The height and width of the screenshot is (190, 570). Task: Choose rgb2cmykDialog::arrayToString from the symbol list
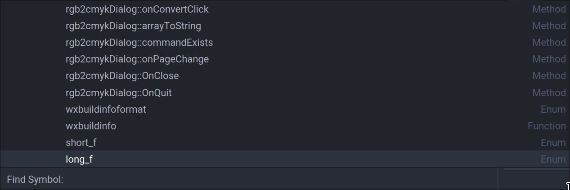click(x=133, y=26)
